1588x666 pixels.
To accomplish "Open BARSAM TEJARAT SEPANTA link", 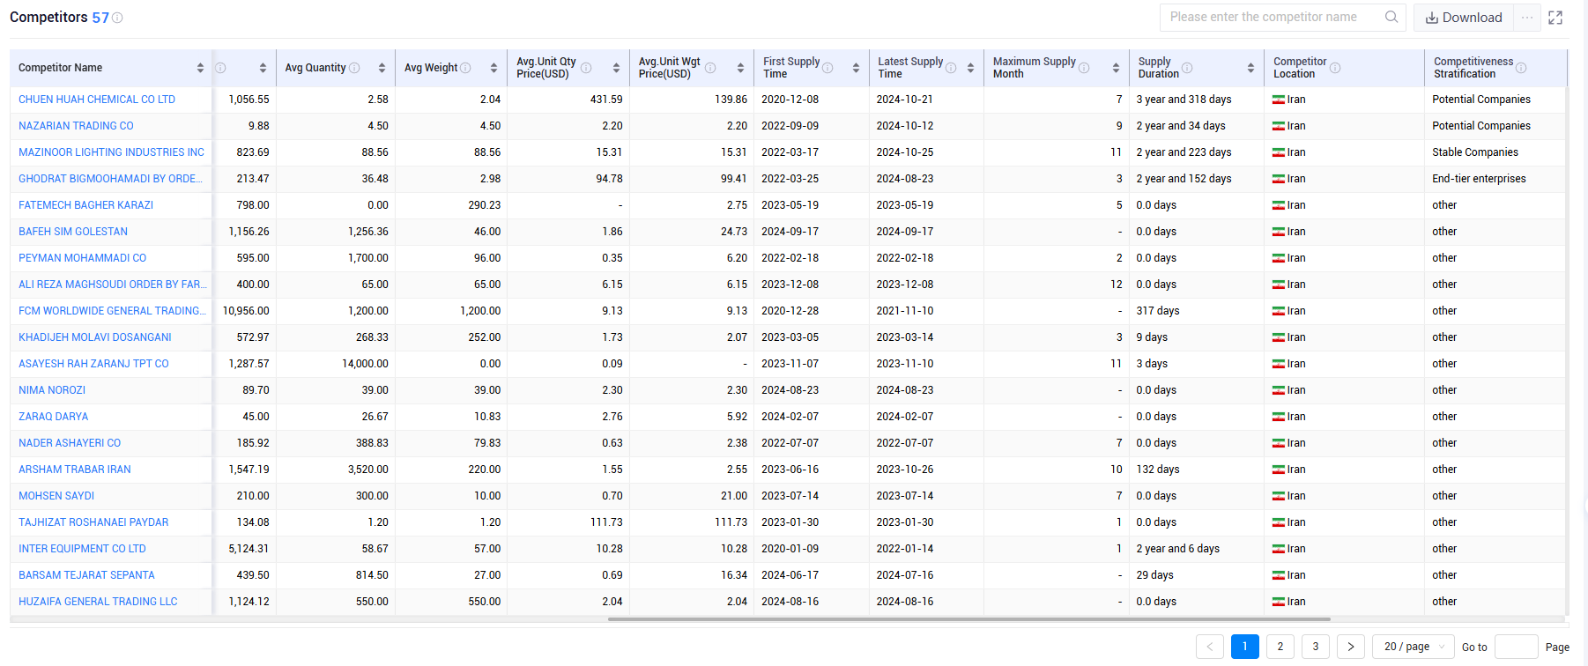I will [86, 575].
